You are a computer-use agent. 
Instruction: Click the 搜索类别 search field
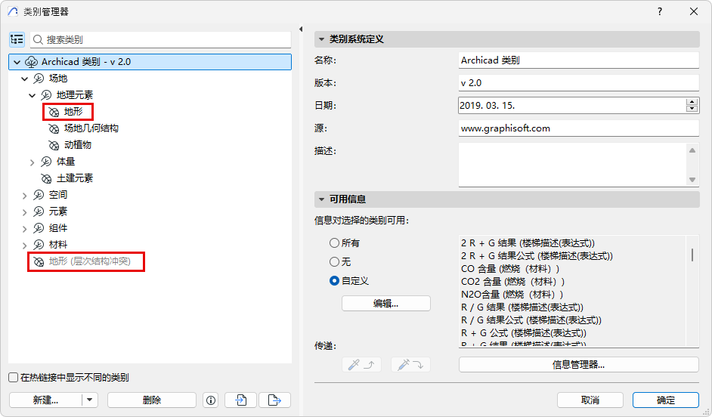[x=161, y=39]
